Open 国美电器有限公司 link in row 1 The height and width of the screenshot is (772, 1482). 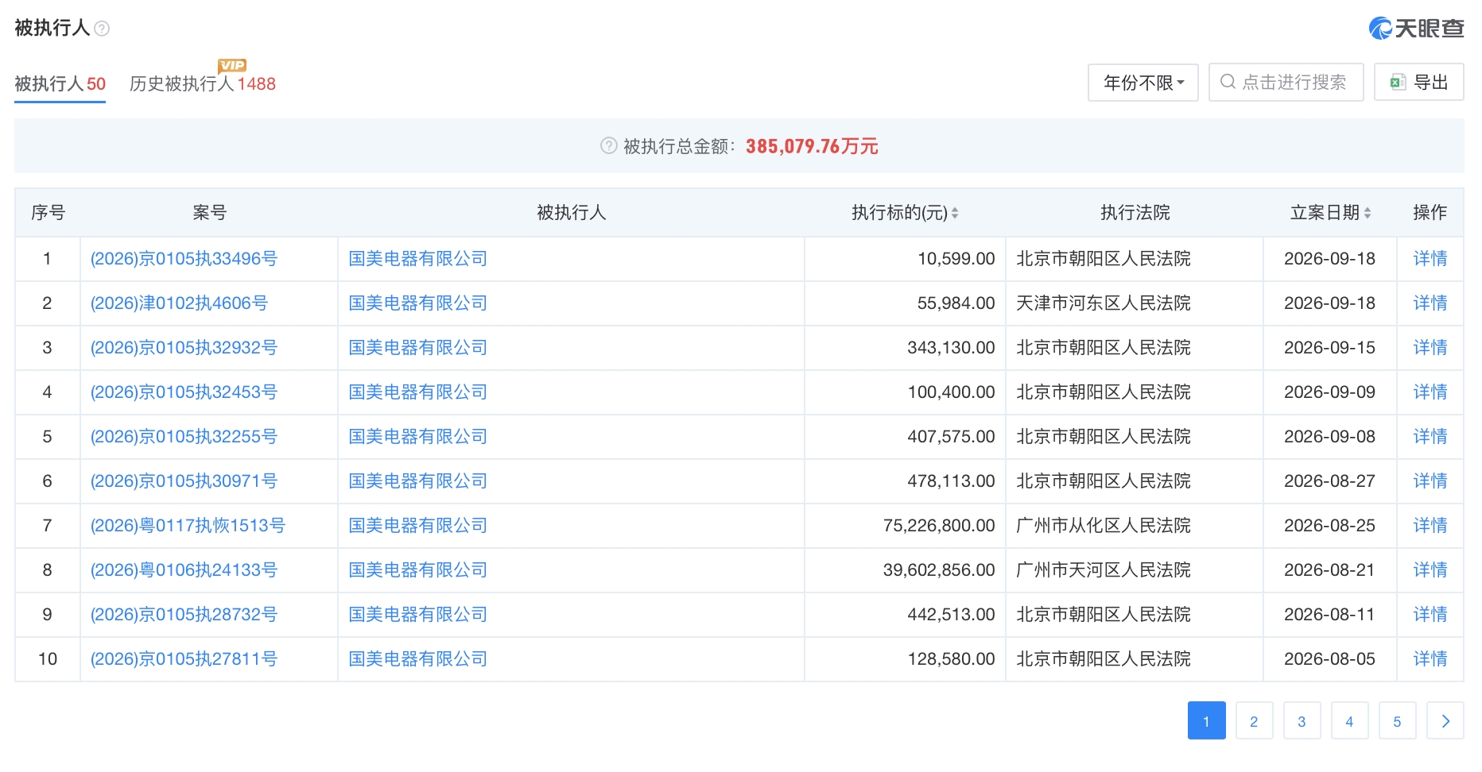coord(418,259)
